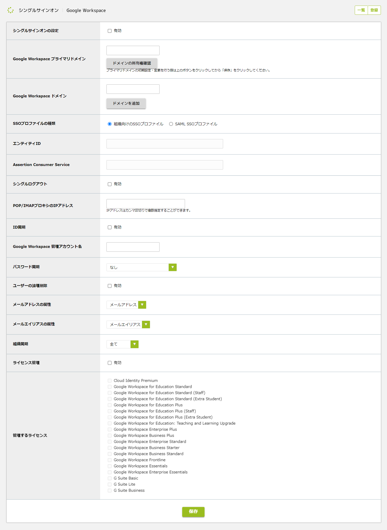Enable the ライセンス管理 checkbox

point(110,363)
